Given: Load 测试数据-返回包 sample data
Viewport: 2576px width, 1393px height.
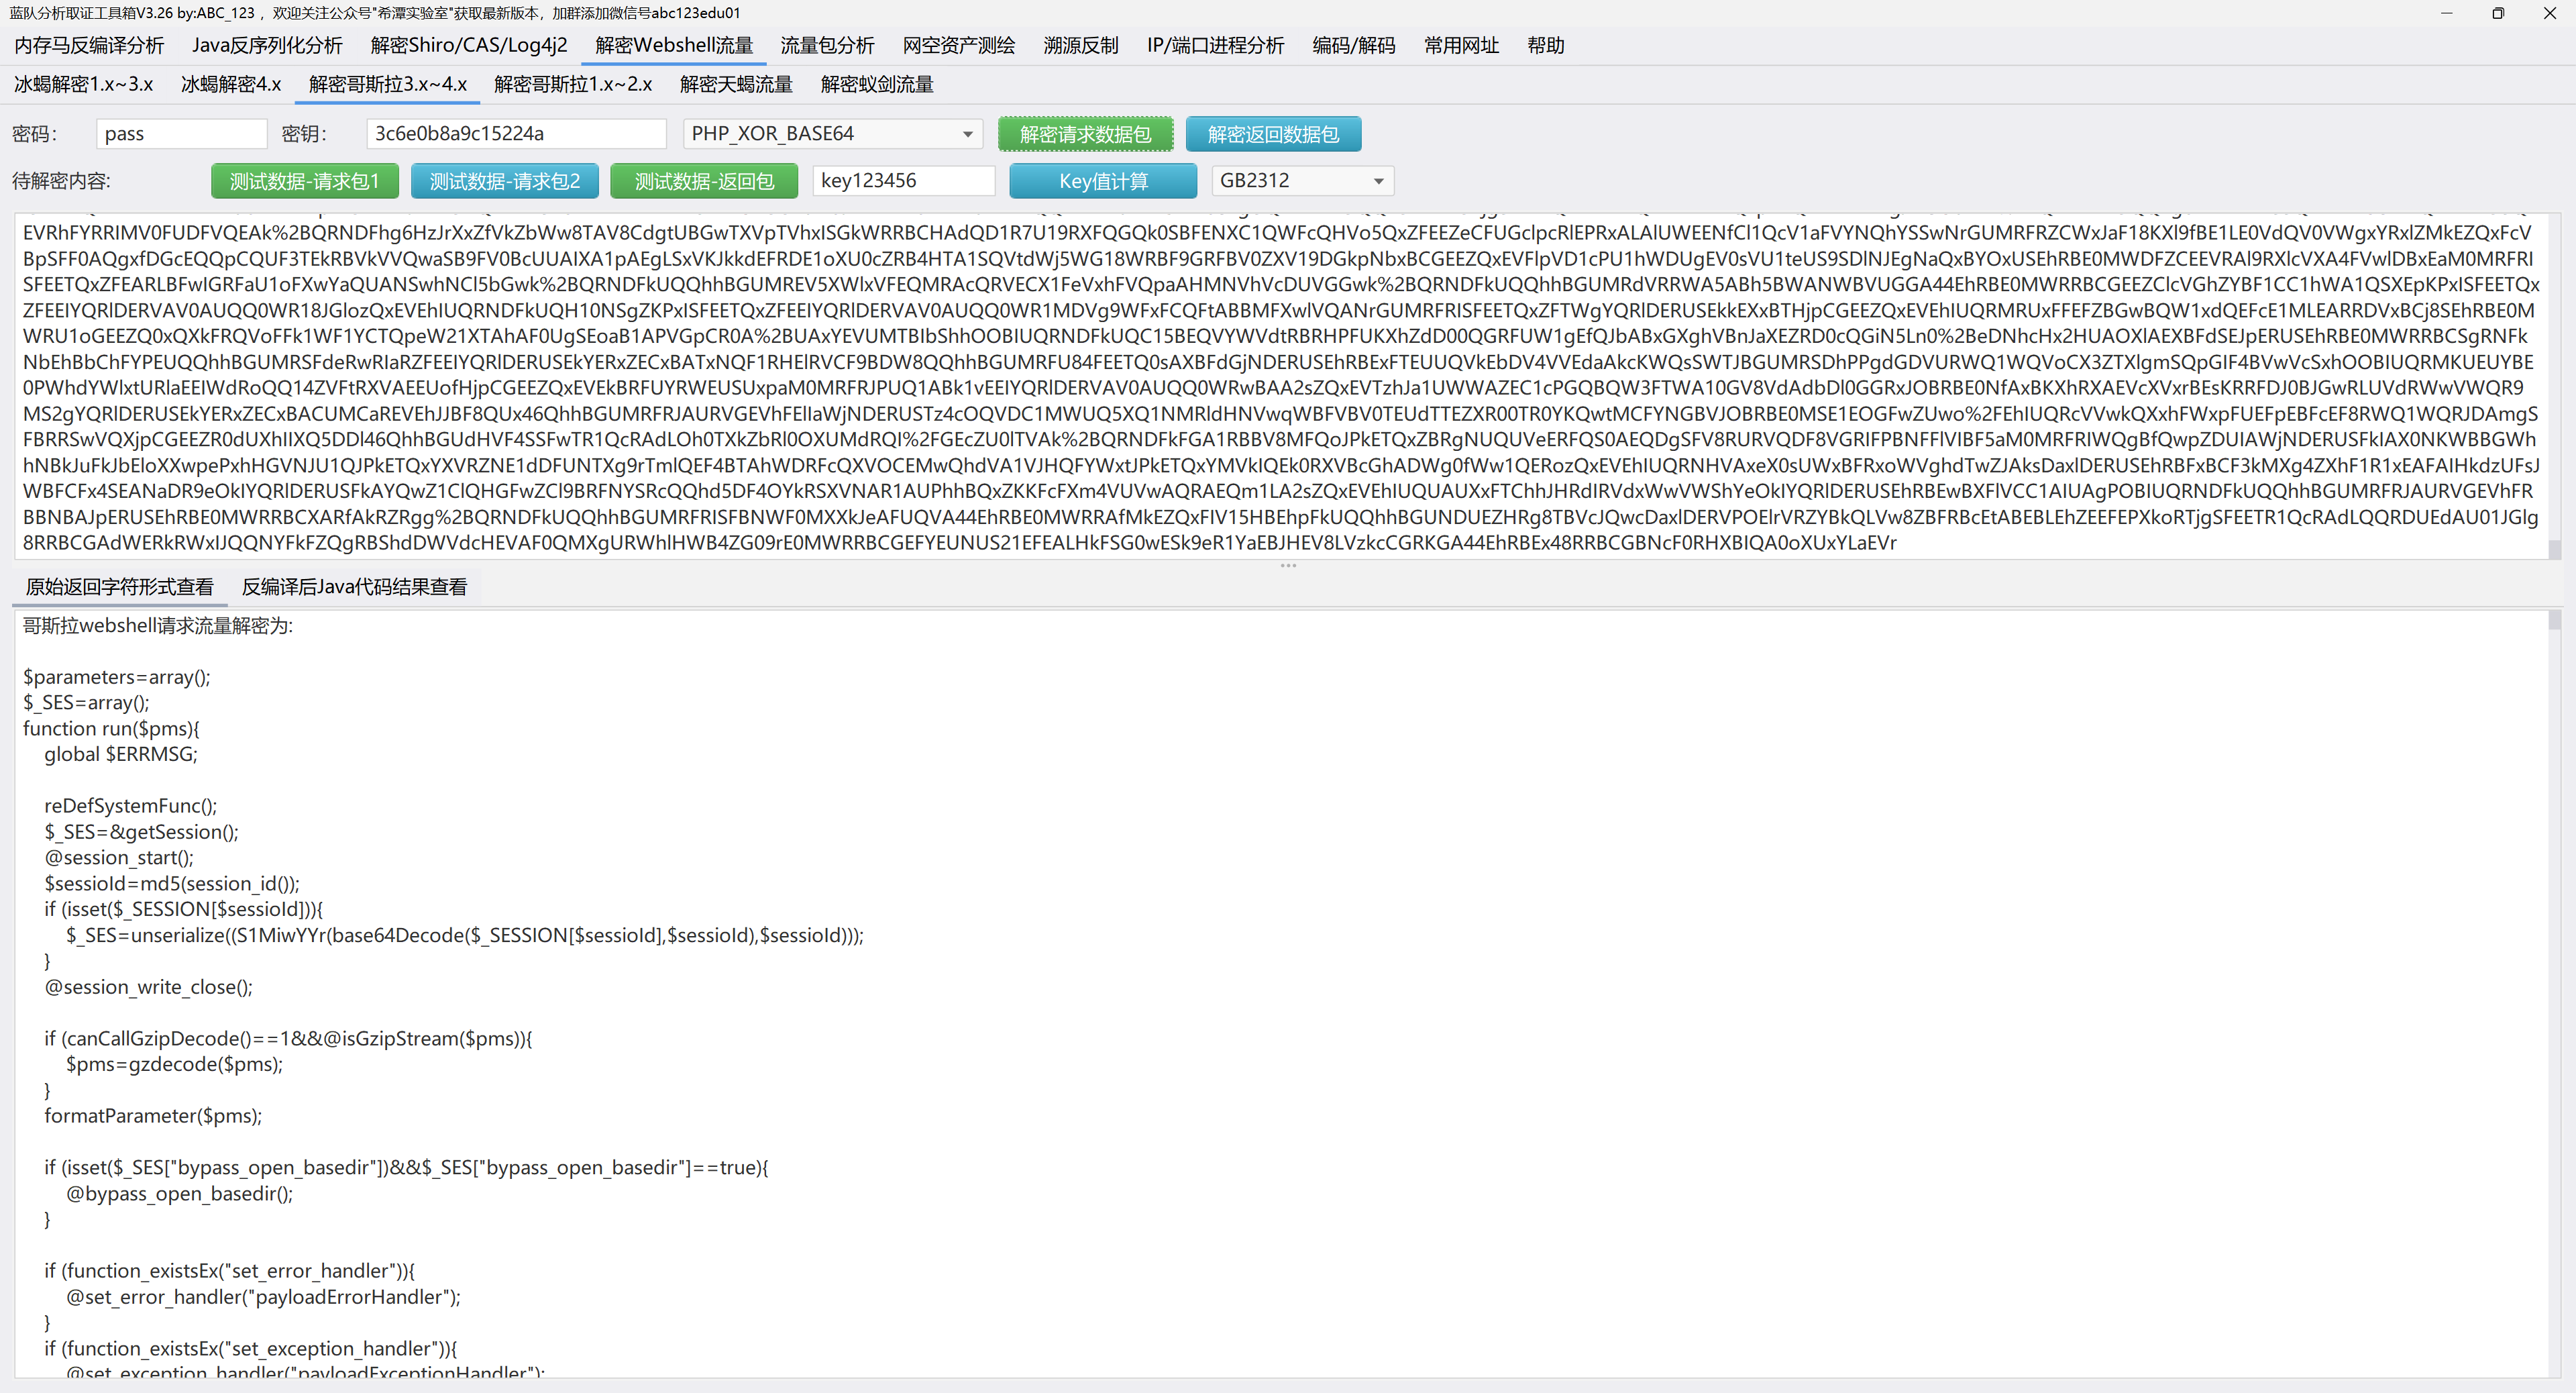Looking at the screenshot, I should 703,181.
